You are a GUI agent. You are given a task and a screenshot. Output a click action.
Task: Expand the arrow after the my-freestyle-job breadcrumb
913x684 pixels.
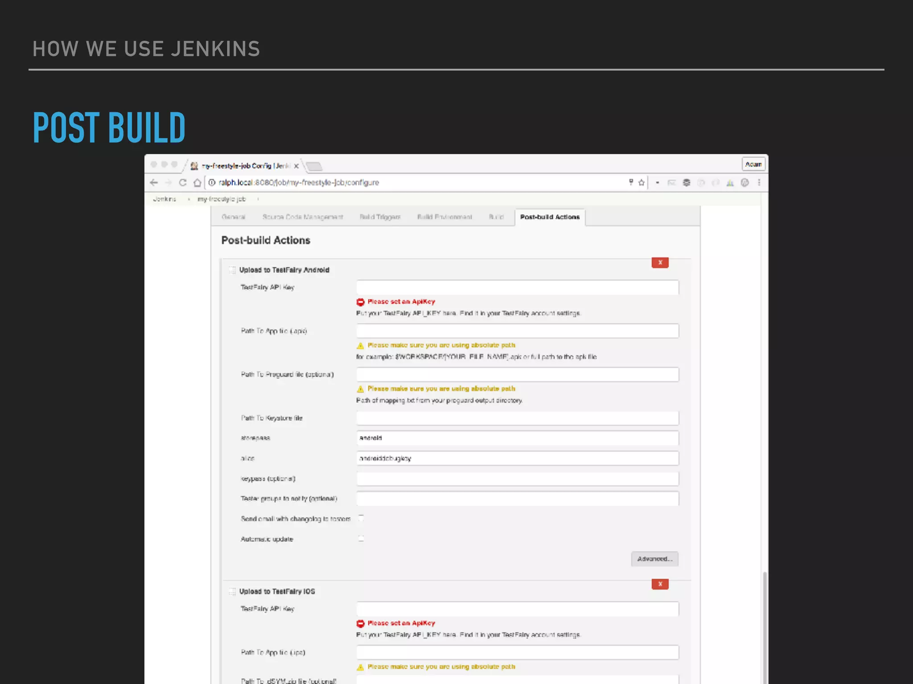[x=258, y=199]
